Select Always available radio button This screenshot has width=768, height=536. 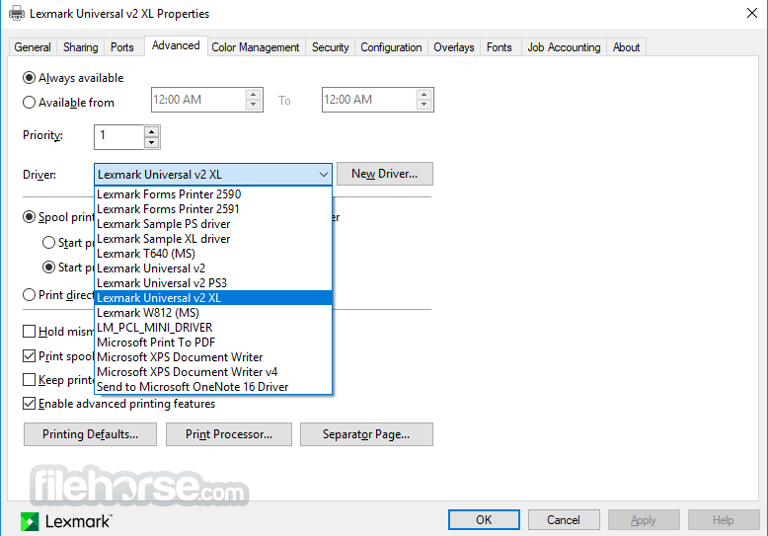point(29,77)
